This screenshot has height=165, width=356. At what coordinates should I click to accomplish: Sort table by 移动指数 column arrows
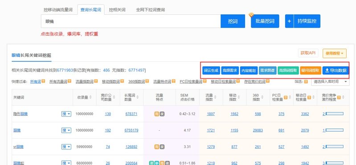(239, 97)
